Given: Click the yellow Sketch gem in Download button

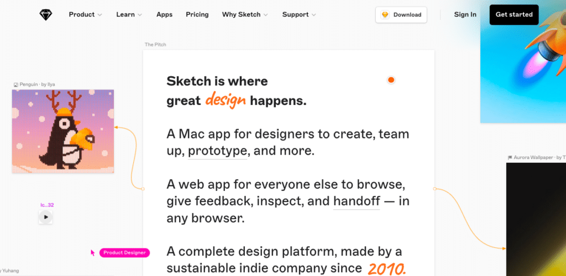Looking at the screenshot, I should (x=385, y=15).
